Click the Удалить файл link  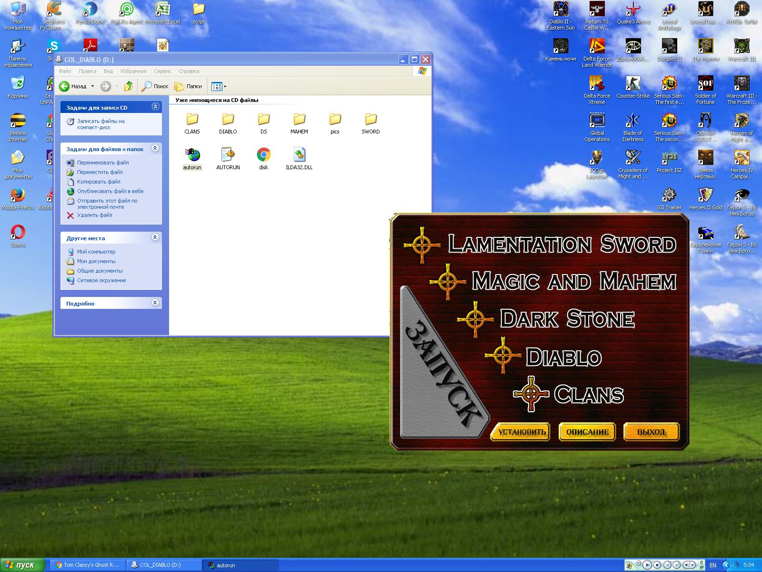(95, 215)
